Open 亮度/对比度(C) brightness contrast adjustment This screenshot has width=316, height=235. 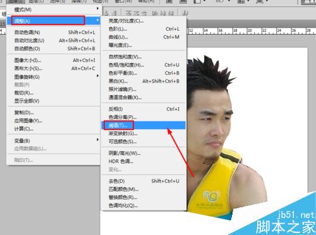[143, 21]
